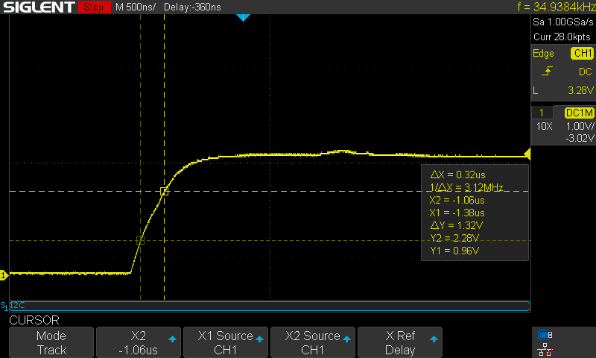Click the blue trigger position marker at top
This screenshot has height=358, width=596.
(x=244, y=17)
